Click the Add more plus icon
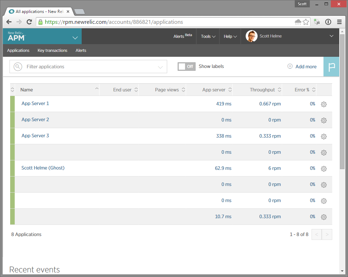This screenshot has width=348, height=277. (x=290, y=67)
